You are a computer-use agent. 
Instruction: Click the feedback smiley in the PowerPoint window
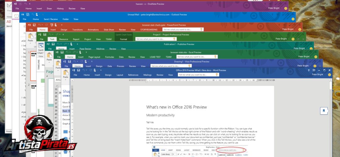[x=300, y=30]
